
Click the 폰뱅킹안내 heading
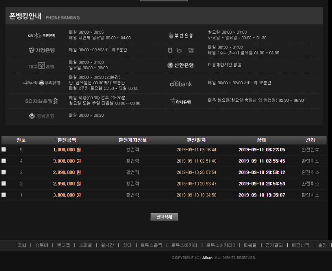pyautogui.click(x=25, y=16)
